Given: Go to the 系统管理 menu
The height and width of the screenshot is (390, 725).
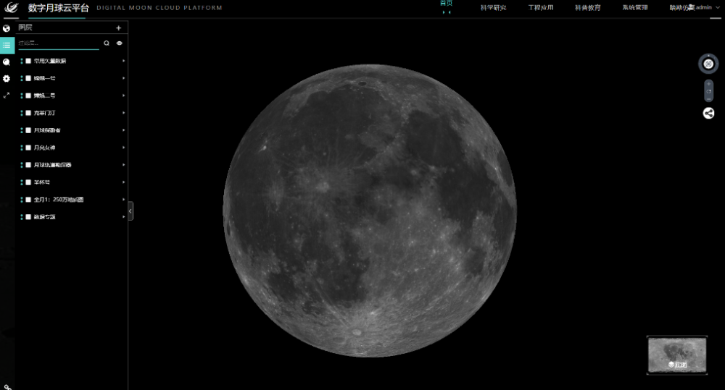Looking at the screenshot, I should [634, 8].
